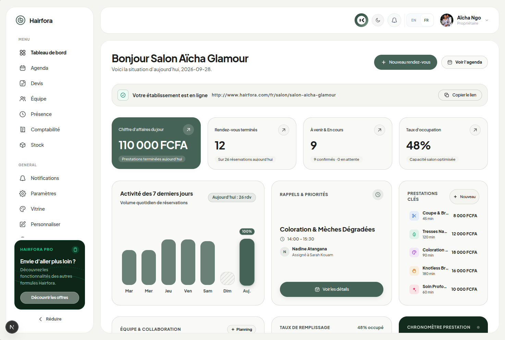Expand the Aïcha Ngo profile chevron
505x340 pixels.
coord(487,21)
